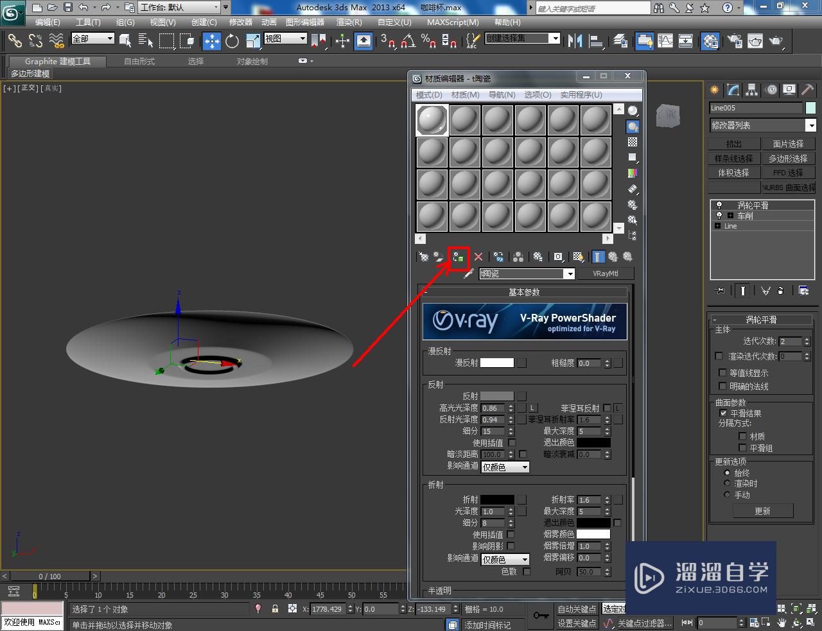Open the Create panel star icon
Viewport: 822px width, 631px height.
[x=715, y=90]
